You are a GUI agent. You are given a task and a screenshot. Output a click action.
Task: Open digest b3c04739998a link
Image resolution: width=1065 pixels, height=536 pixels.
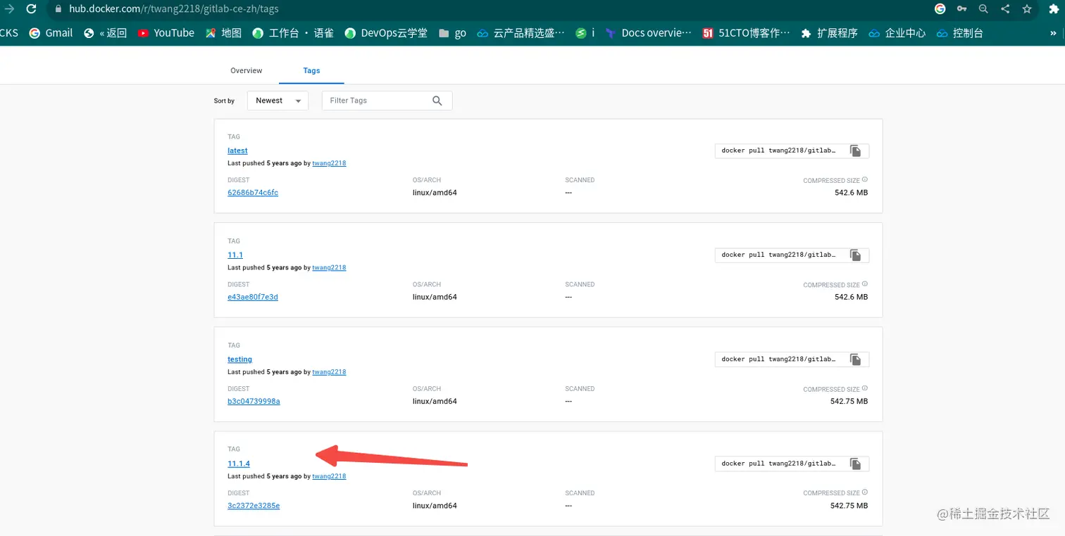(x=254, y=401)
